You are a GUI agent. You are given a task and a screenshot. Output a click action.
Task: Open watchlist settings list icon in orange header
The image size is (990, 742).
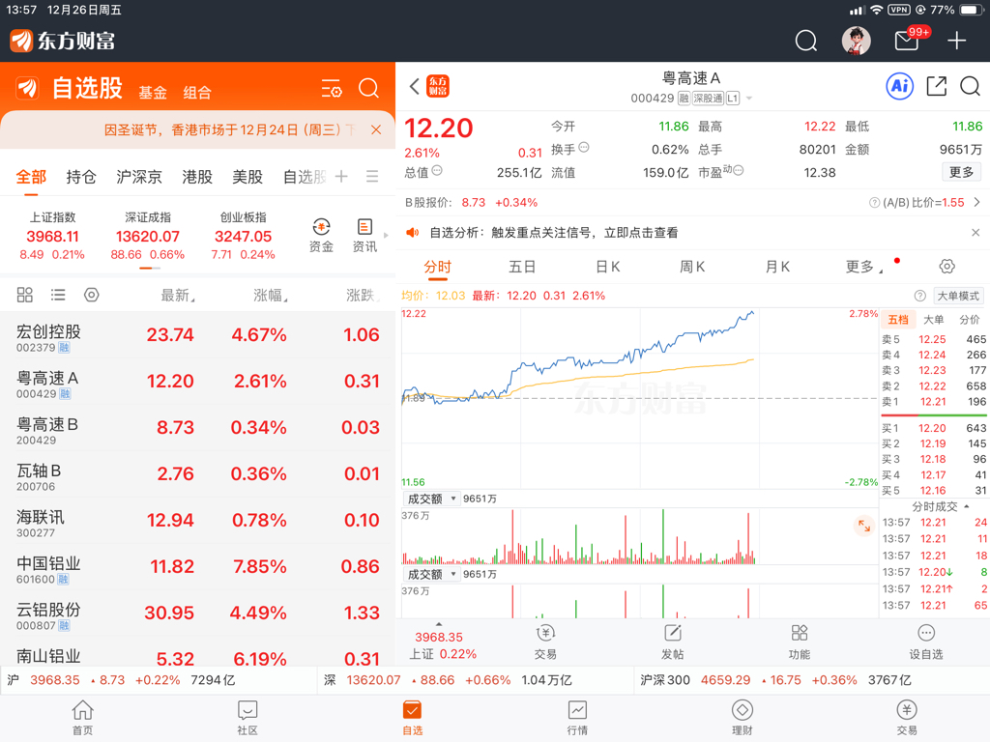(x=332, y=88)
